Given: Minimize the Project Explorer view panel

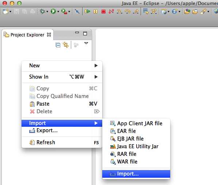Looking at the screenshot, I should 77,32.
